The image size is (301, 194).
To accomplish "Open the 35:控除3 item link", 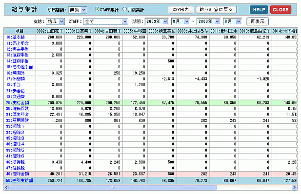I will 15,138.
